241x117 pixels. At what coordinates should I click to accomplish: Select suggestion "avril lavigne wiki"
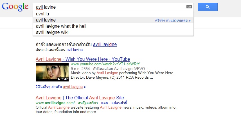coord(113,32)
